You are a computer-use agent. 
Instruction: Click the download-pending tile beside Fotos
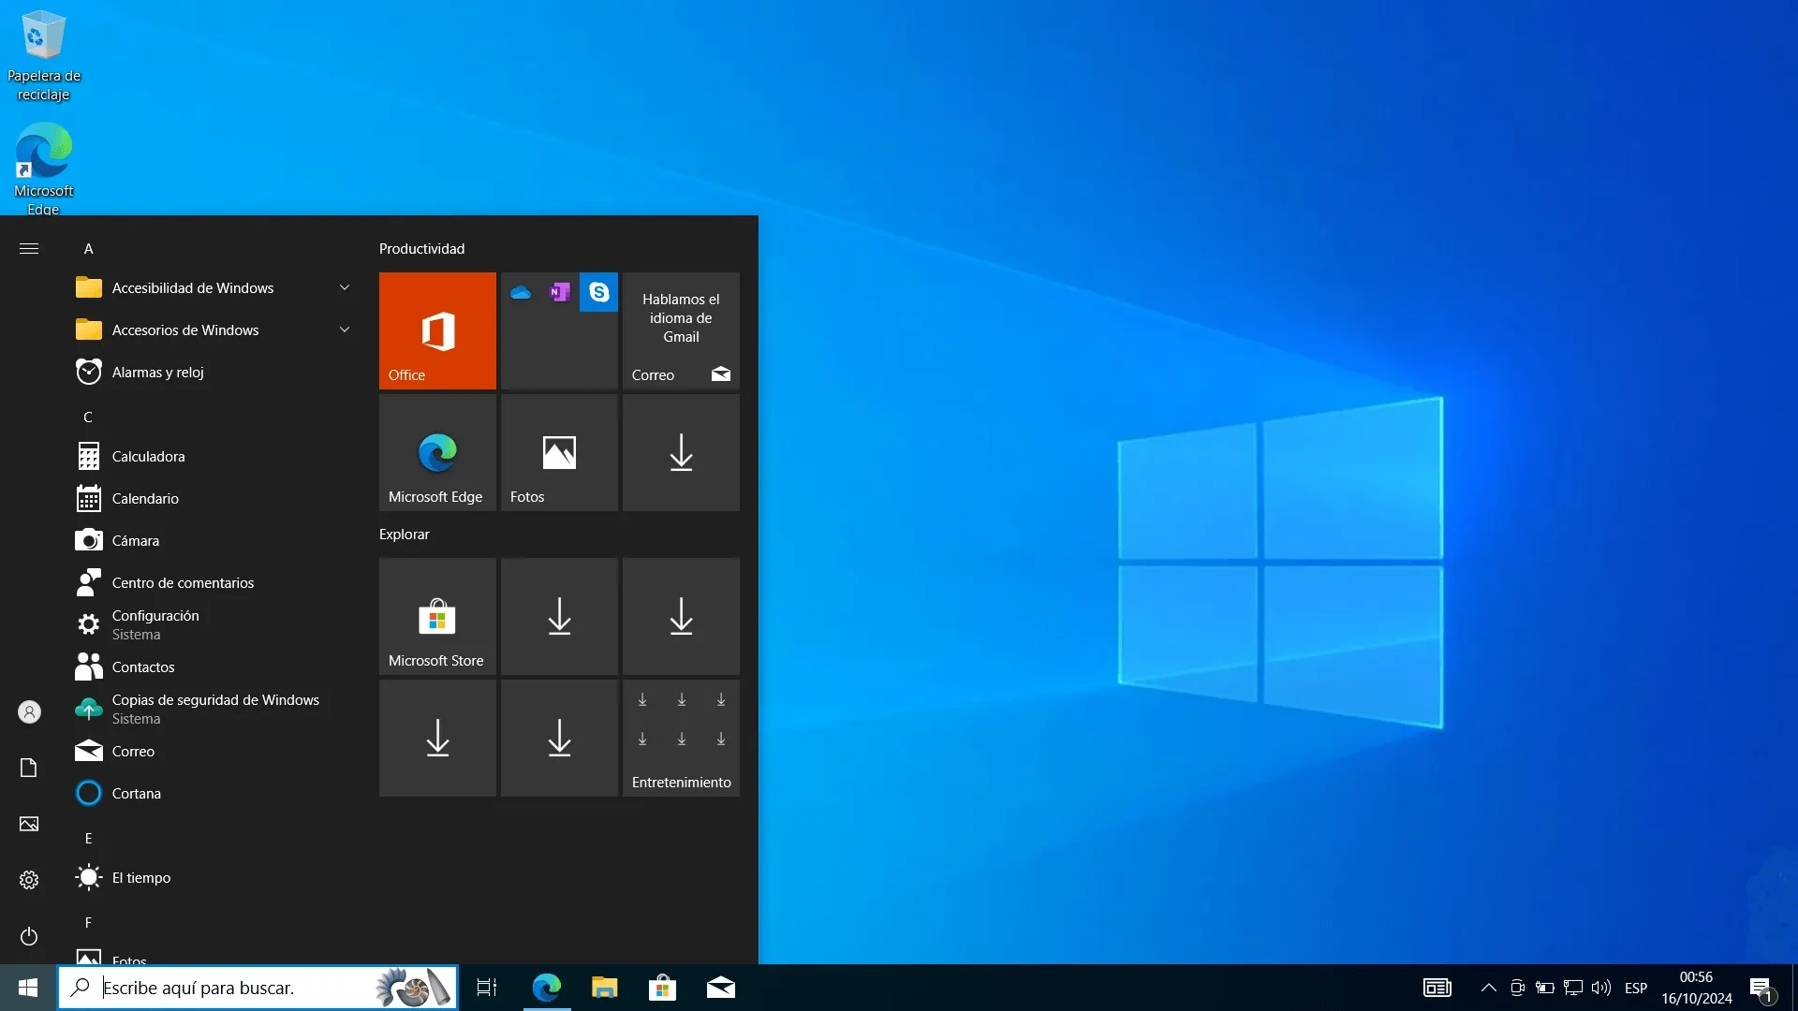(x=681, y=452)
